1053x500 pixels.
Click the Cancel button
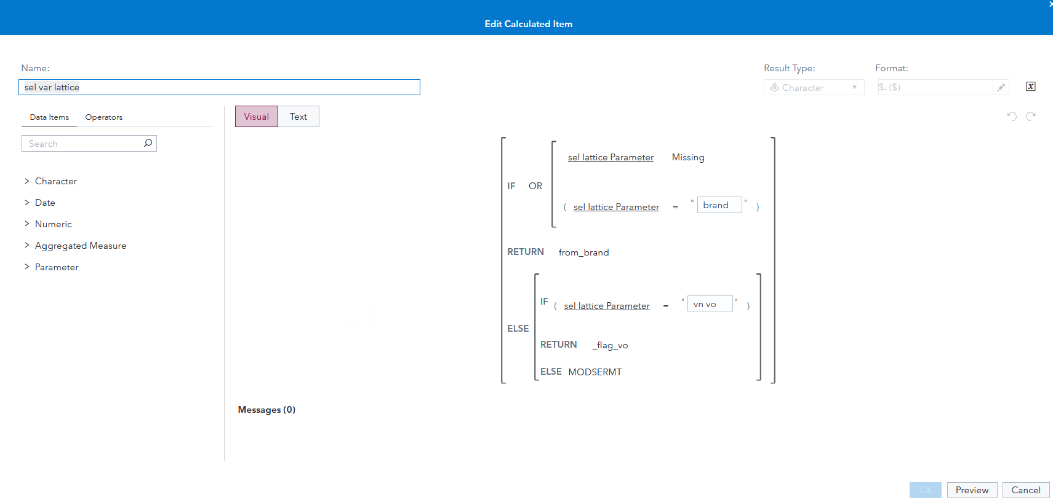coord(1025,490)
